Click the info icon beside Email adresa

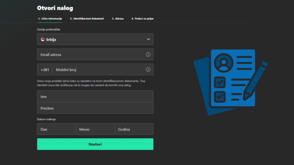(148, 54)
